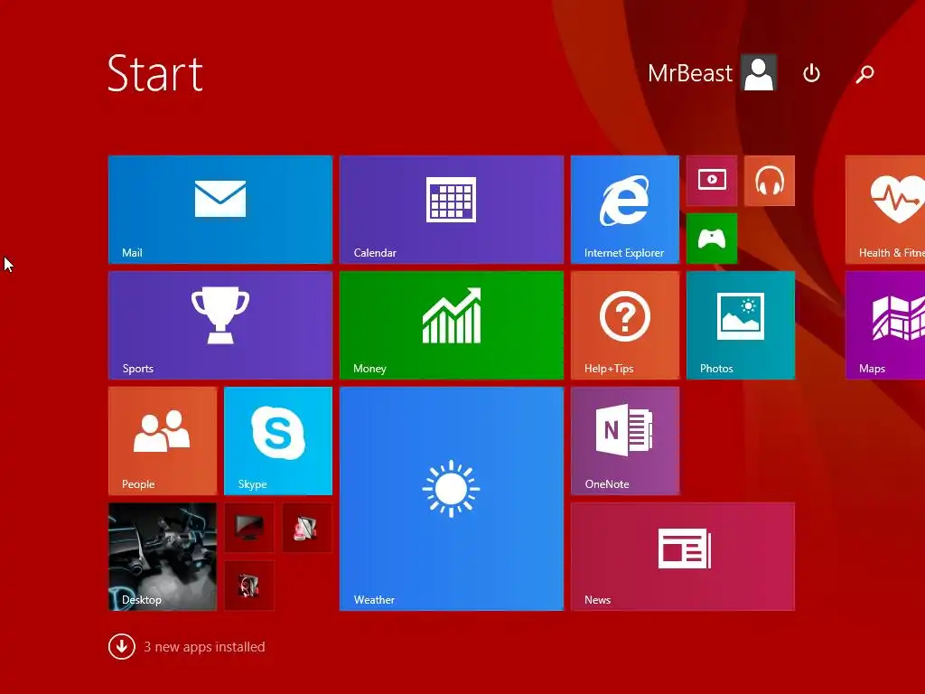Open small tile showing pink figure and card

pyautogui.click(x=307, y=528)
